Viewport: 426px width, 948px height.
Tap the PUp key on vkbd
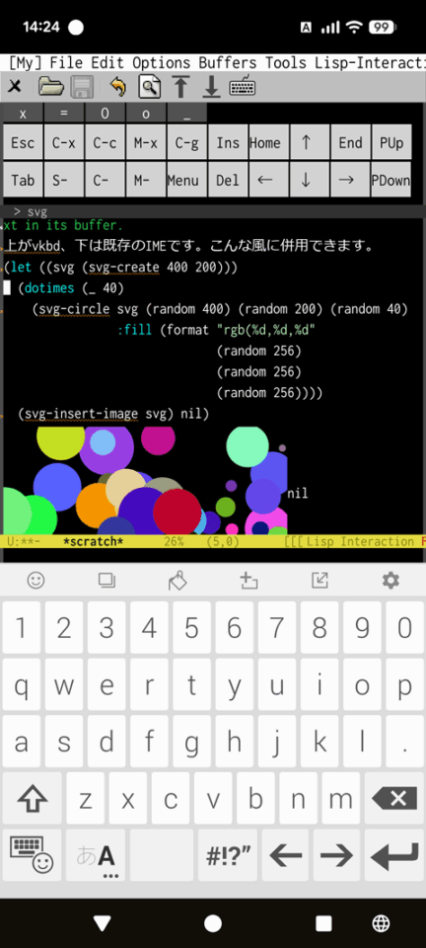391,142
